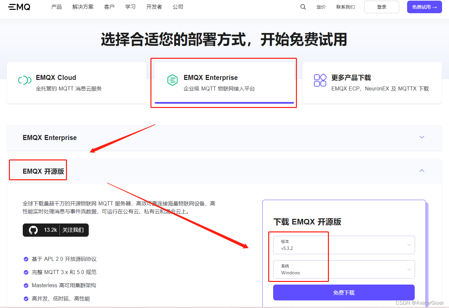Open the 公司 menu
The image size is (449, 308).
click(x=178, y=7)
